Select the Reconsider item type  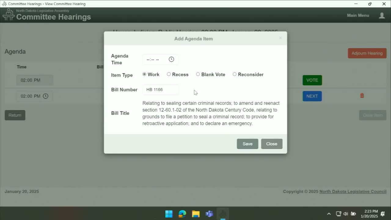(x=235, y=74)
